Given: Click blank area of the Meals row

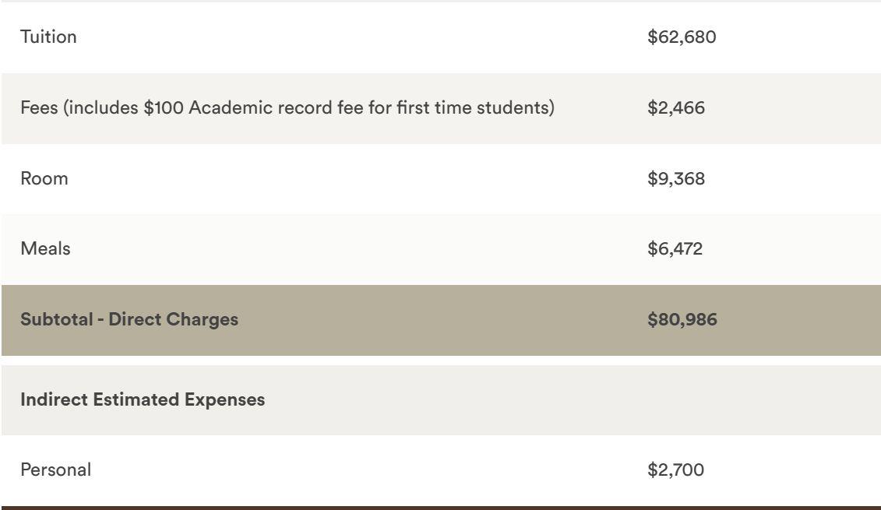Looking at the screenshot, I should pyautogui.click(x=360, y=249).
